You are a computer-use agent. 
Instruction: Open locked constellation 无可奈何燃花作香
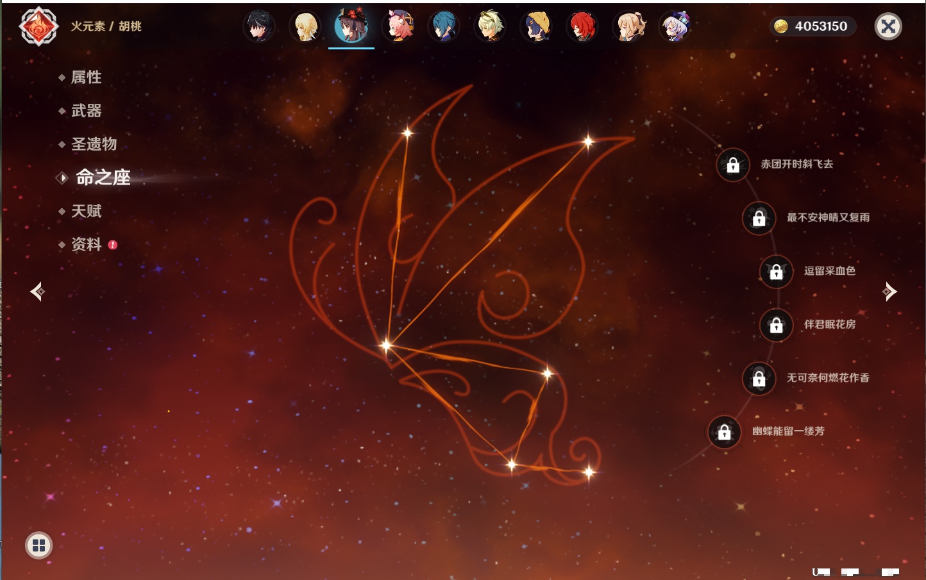pos(759,379)
